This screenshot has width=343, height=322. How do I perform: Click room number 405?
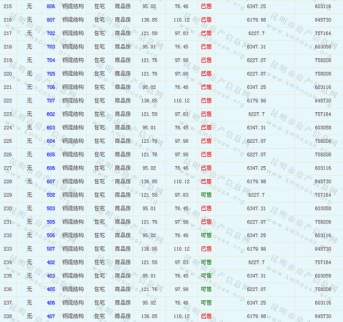point(51,289)
